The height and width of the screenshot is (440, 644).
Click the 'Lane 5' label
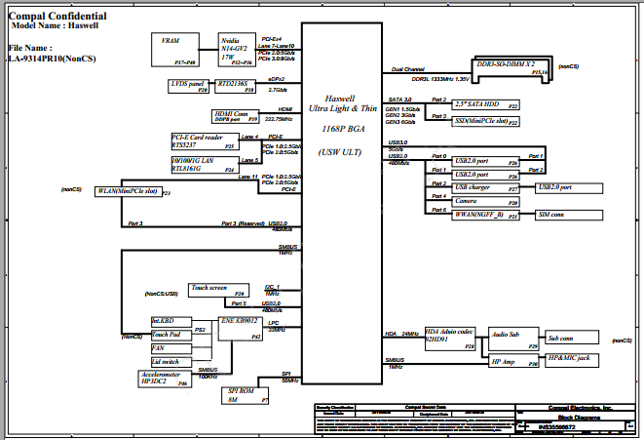tap(249, 160)
